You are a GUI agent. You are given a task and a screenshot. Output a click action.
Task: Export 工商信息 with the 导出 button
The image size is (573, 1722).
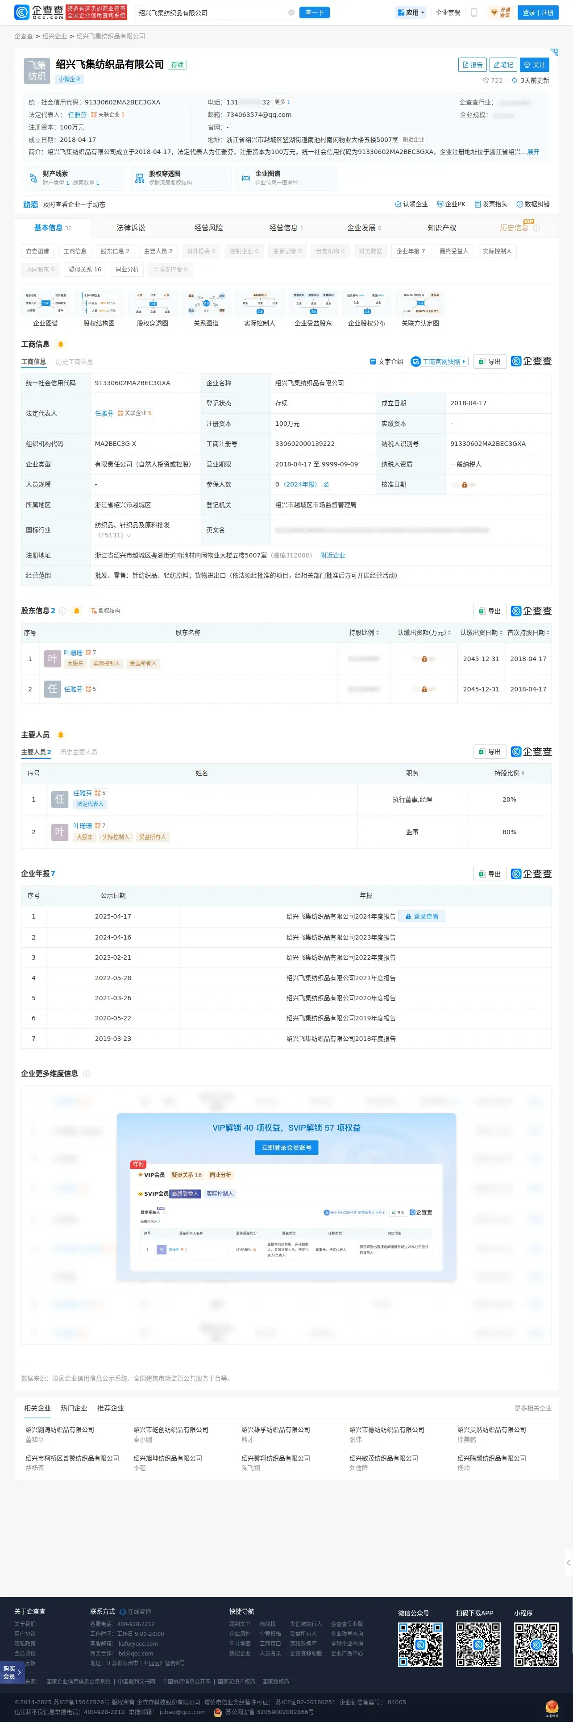tap(490, 362)
